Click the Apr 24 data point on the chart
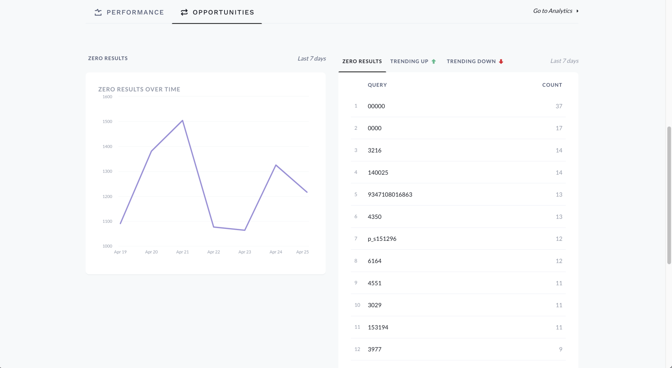Image resolution: width=672 pixels, height=368 pixels. click(276, 165)
